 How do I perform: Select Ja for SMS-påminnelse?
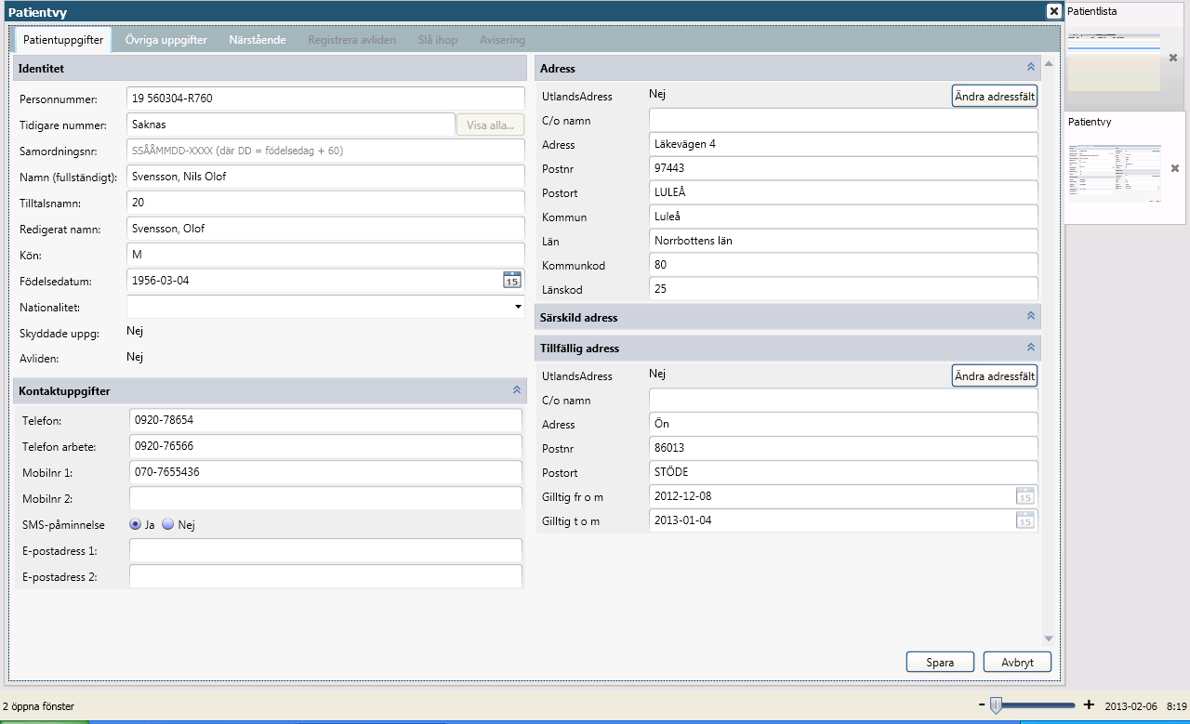tap(136, 524)
